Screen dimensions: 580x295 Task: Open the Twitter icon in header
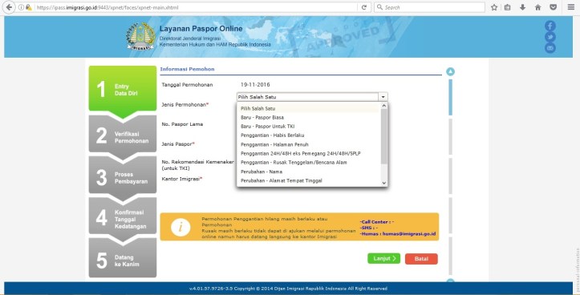550,37
